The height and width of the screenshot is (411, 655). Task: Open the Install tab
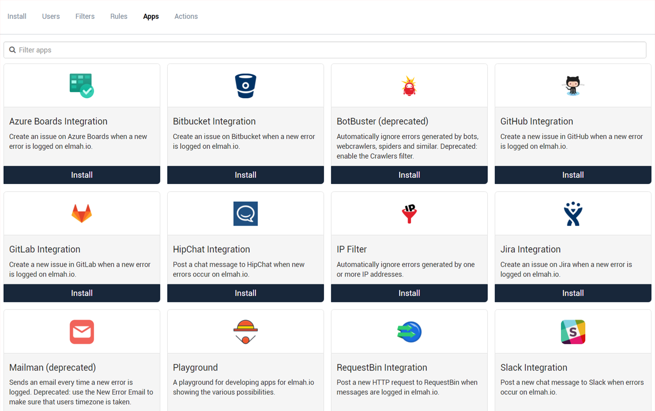(x=17, y=16)
